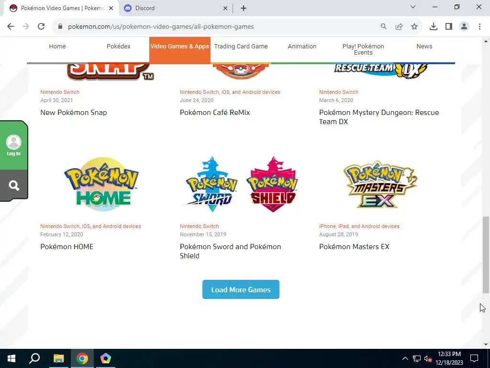The height and width of the screenshot is (368, 490).
Task: Click the scrollbar down arrow
Action: coord(486,345)
